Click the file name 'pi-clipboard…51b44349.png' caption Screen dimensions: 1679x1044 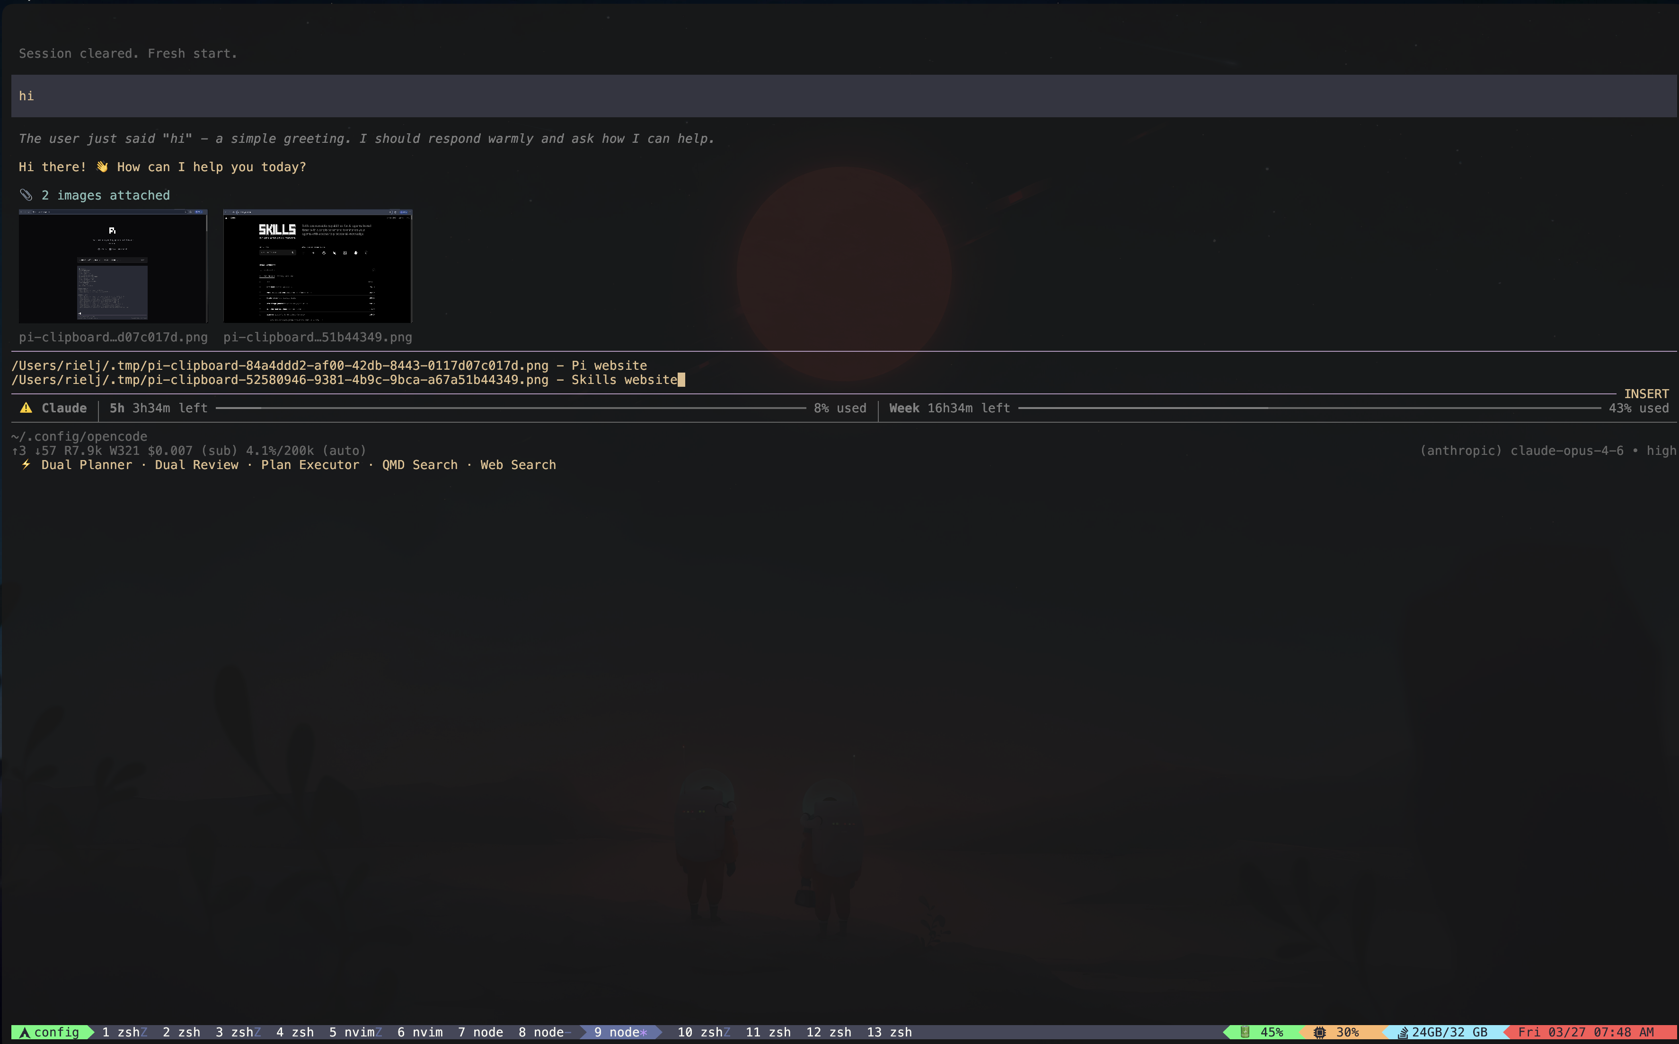click(317, 337)
